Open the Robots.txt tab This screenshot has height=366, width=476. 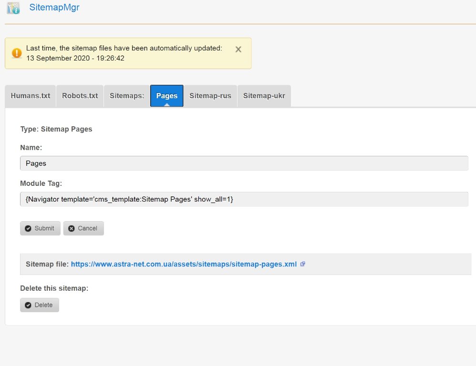pyautogui.click(x=80, y=96)
